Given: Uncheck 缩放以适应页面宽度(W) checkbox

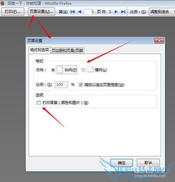Looking at the screenshot, I should coord(80,85).
